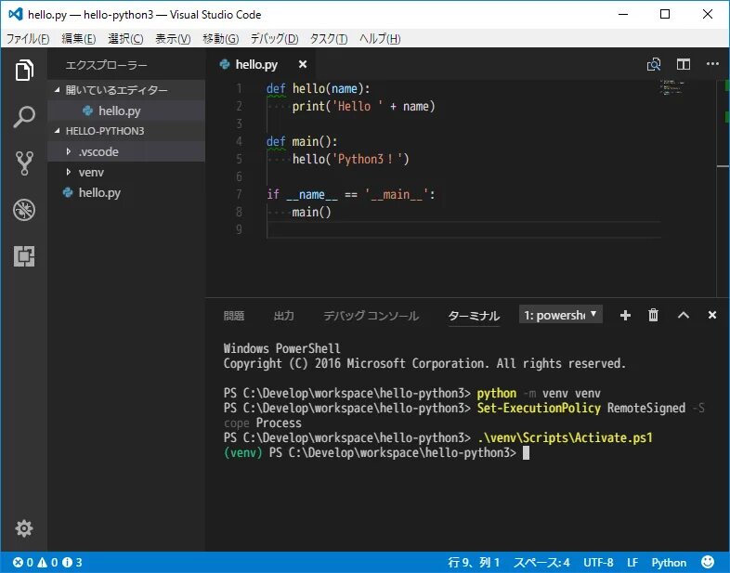The width and height of the screenshot is (730, 573).
Task: Switch to the 出力 panel tab
Action: click(283, 316)
